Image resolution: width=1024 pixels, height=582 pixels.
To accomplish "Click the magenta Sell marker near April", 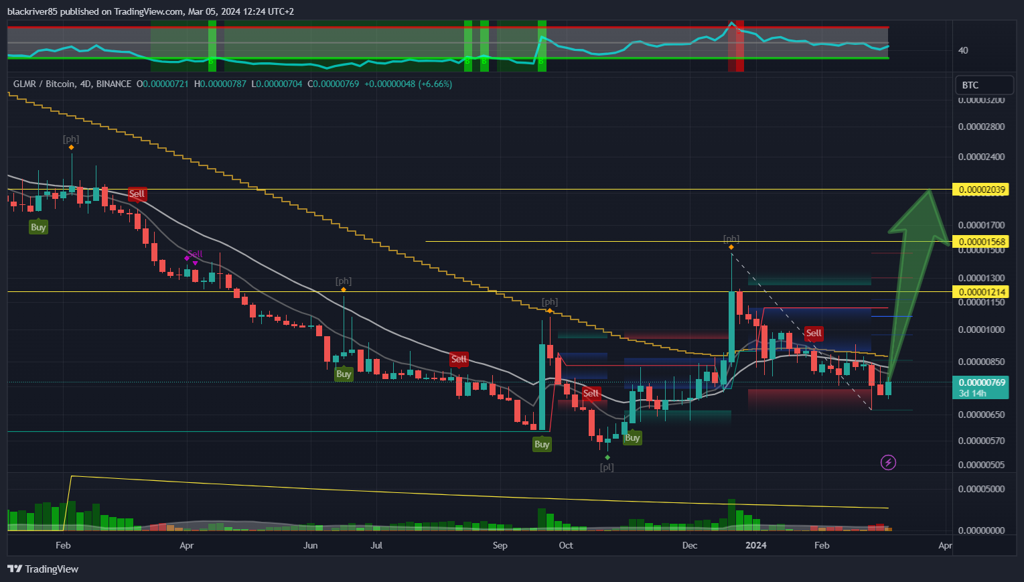I will pos(195,254).
